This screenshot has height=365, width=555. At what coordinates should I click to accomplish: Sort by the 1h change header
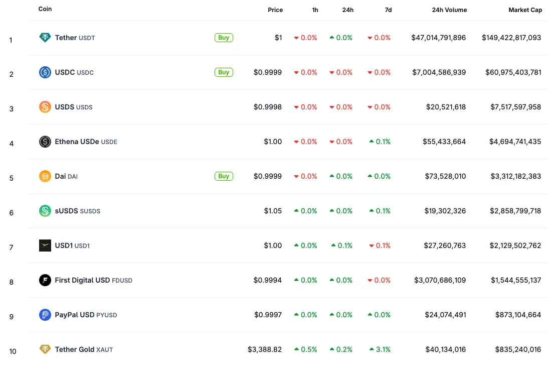click(315, 10)
